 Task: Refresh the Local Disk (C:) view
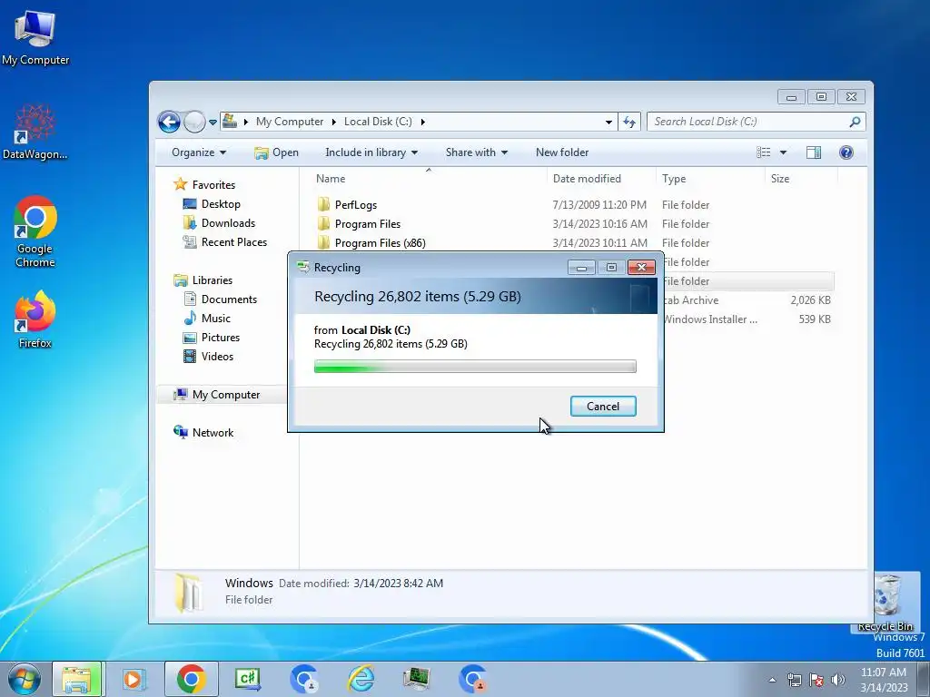[x=629, y=123]
